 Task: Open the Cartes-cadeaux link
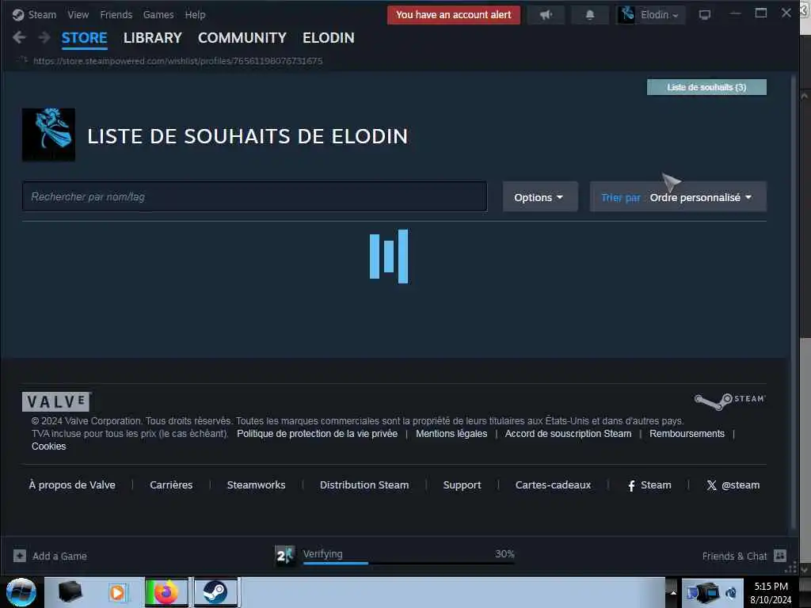click(x=553, y=485)
